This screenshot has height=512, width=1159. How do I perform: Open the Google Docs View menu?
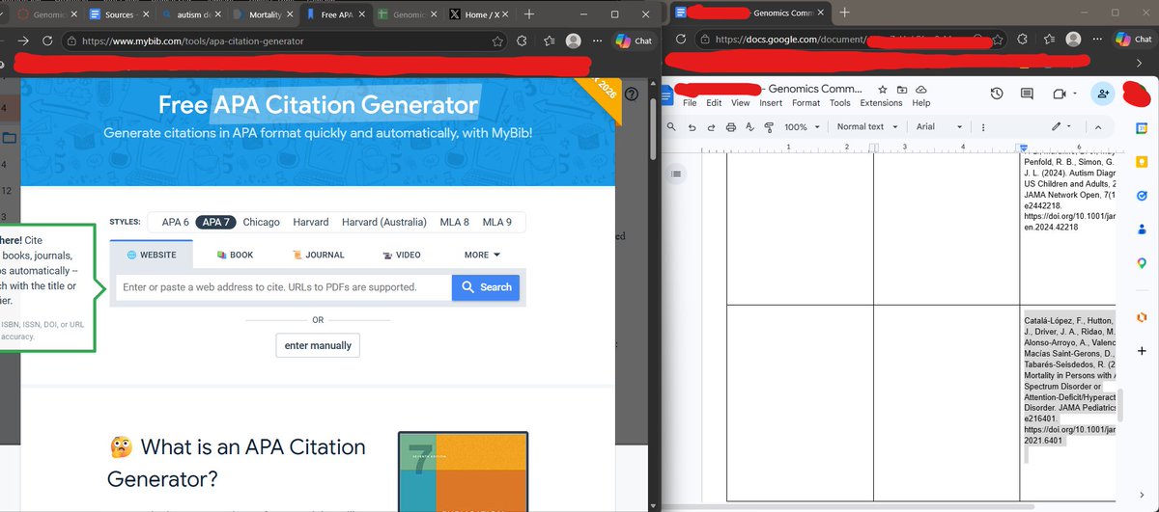click(741, 102)
